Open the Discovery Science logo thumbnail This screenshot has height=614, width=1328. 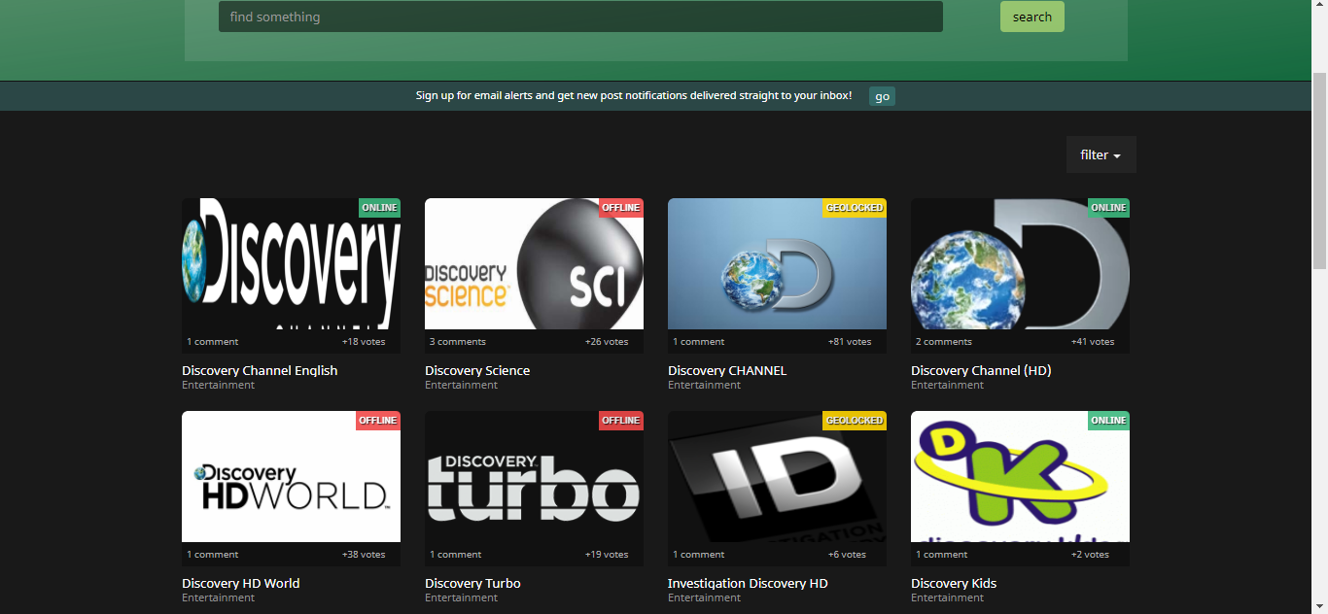click(x=534, y=264)
